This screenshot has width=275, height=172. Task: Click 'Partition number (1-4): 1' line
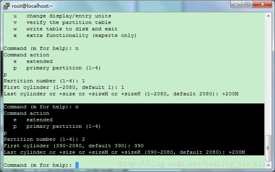[44, 81]
